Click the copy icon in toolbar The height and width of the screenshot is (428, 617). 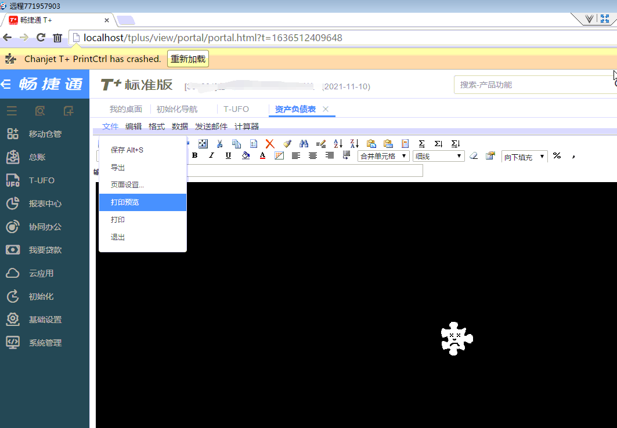point(236,144)
